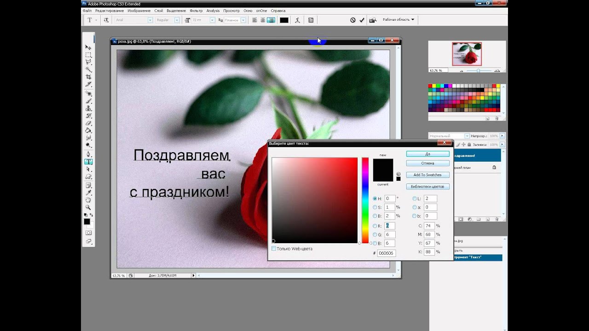
Task: Select the Rectangular Marquee tool
Action: pyautogui.click(x=88, y=55)
